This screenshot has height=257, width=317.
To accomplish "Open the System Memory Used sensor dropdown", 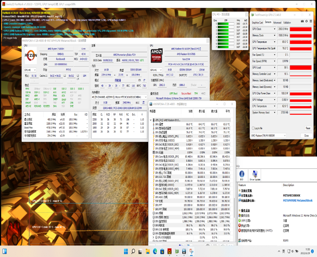I will (x=275, y=112).
